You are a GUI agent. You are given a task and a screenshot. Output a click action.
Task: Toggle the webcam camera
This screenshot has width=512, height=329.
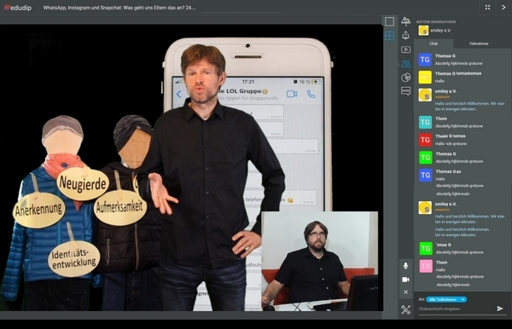point(405,280)
